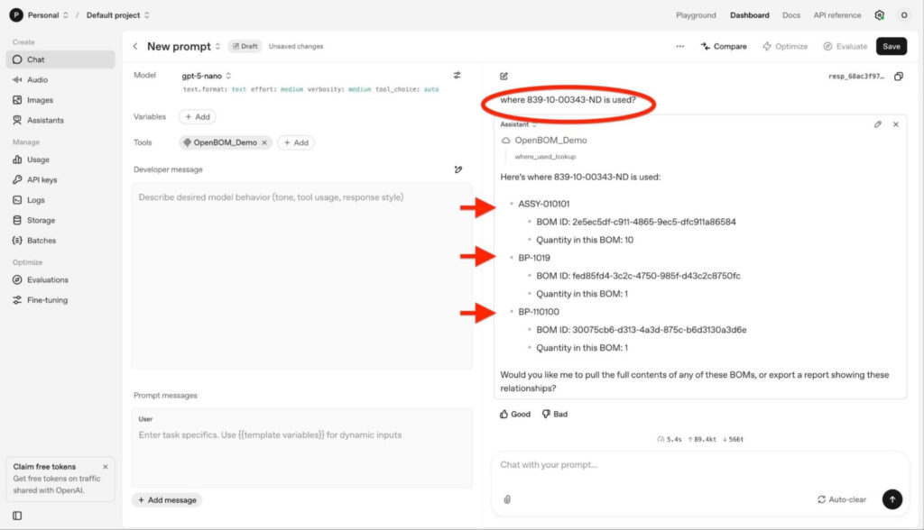Edit the assistant message with pencil icon
The image size is (924, 530).
[878, 125]
